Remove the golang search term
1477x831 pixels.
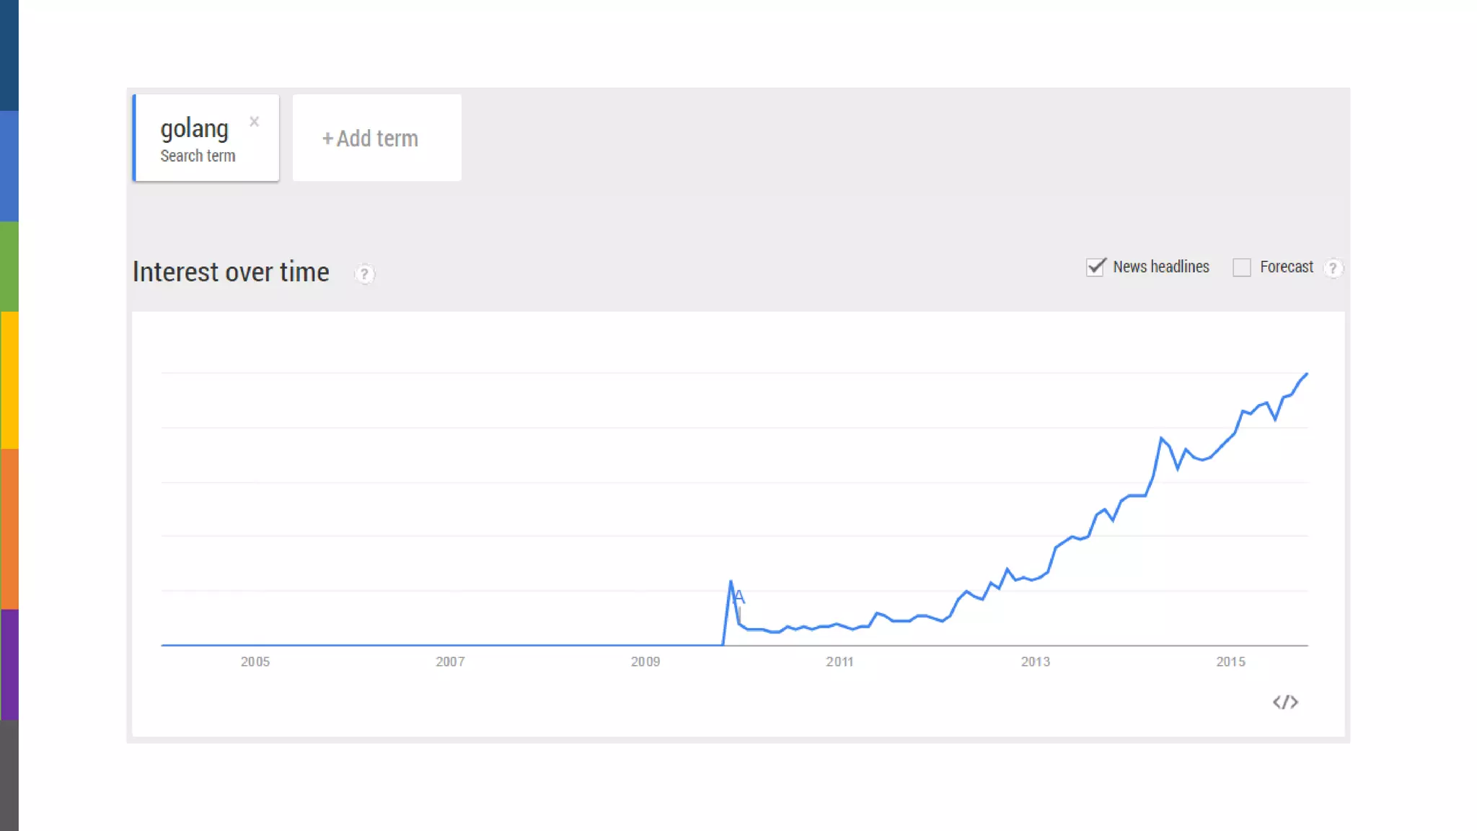[254, 121]
